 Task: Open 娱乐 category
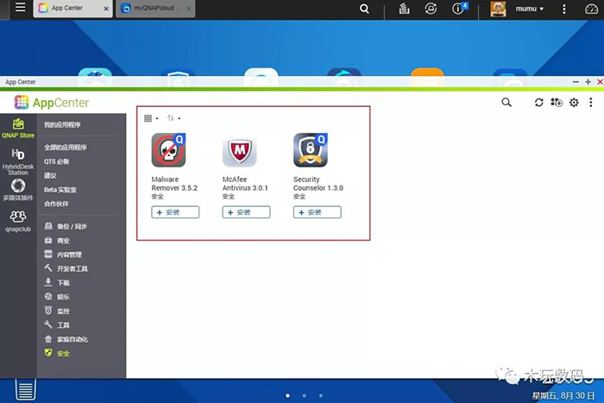click(x=57, y=297)
